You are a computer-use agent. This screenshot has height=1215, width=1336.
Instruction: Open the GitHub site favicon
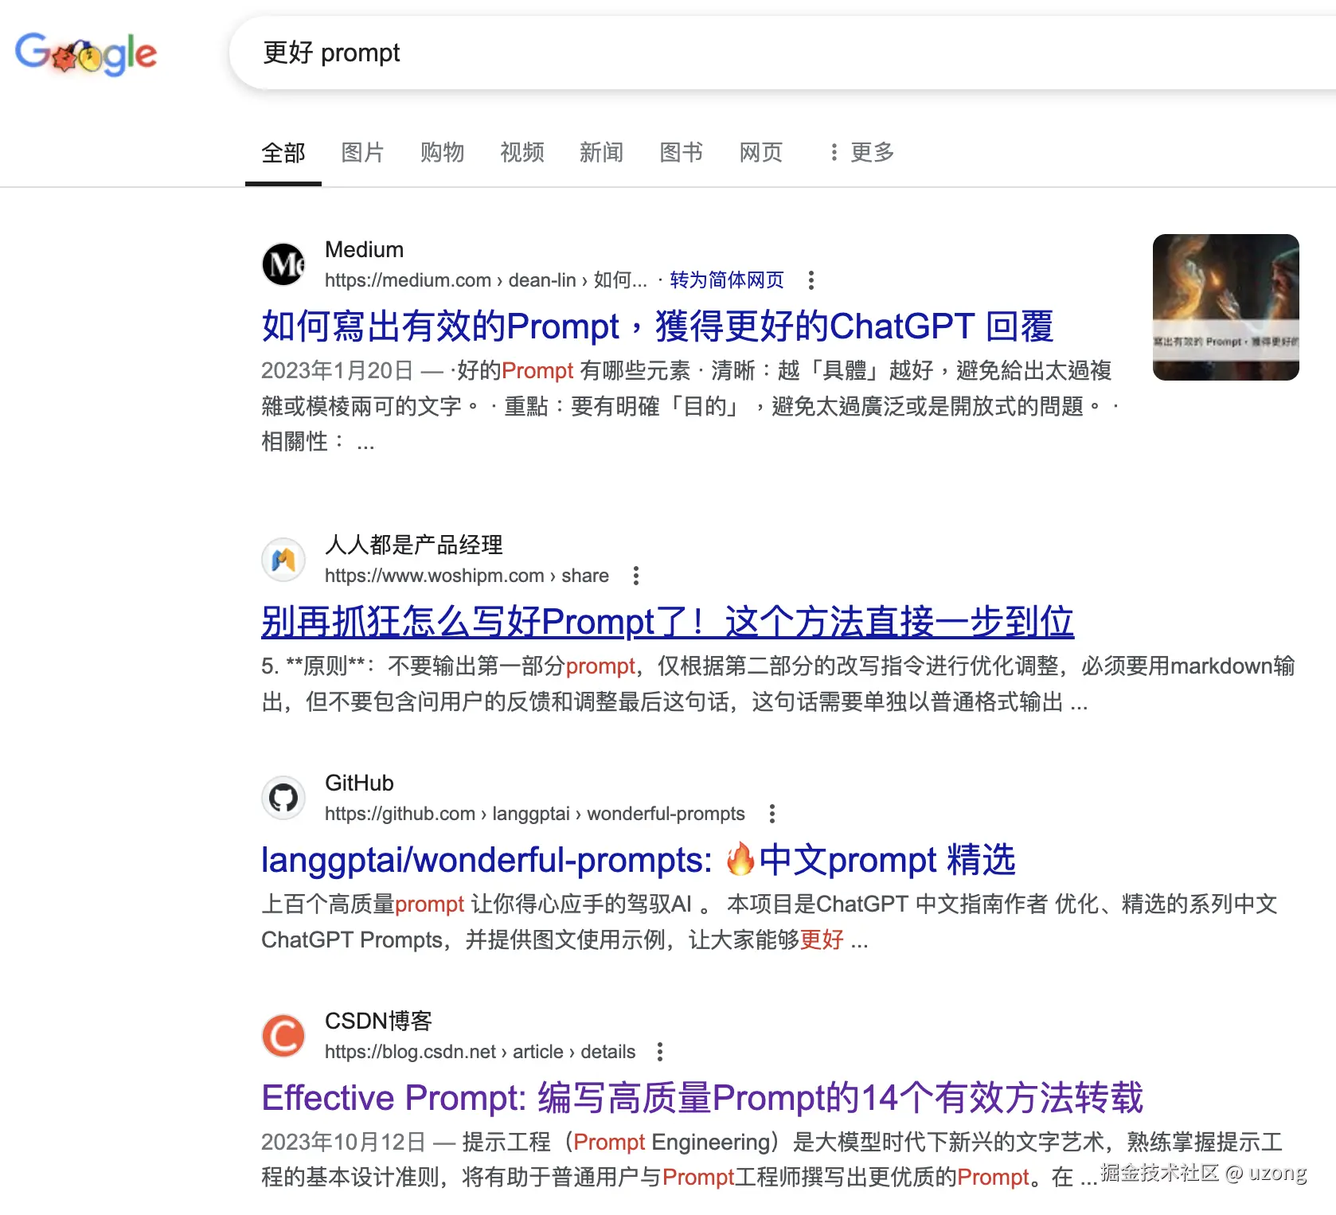tap(283, 798)
